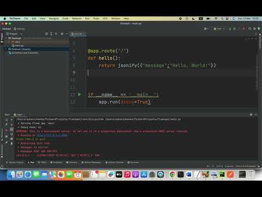Click the Collapse All icon in Project panel

(56, 34)
